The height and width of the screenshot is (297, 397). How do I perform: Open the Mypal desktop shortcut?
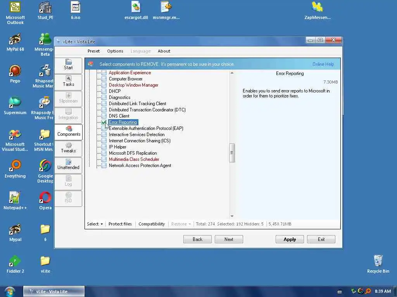point(15,232)
